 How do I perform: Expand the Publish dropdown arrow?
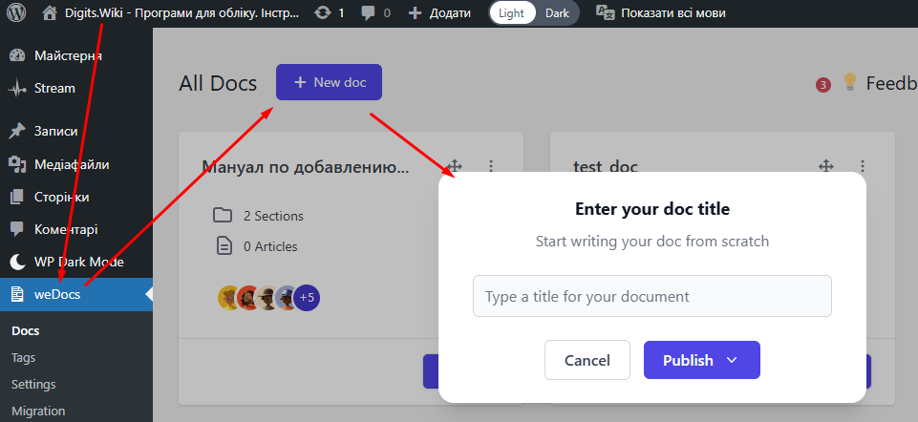click(x=731, y=360)
